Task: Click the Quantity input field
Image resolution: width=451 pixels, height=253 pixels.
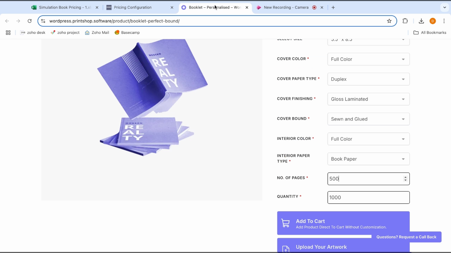Action: tap(368, 197)
